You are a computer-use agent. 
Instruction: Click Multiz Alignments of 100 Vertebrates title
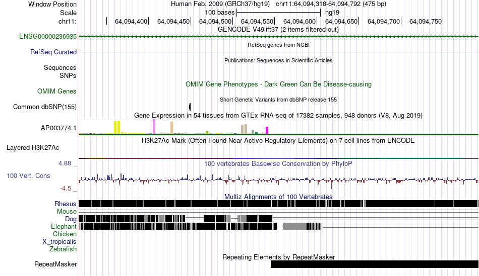click(x=278, y=197)
